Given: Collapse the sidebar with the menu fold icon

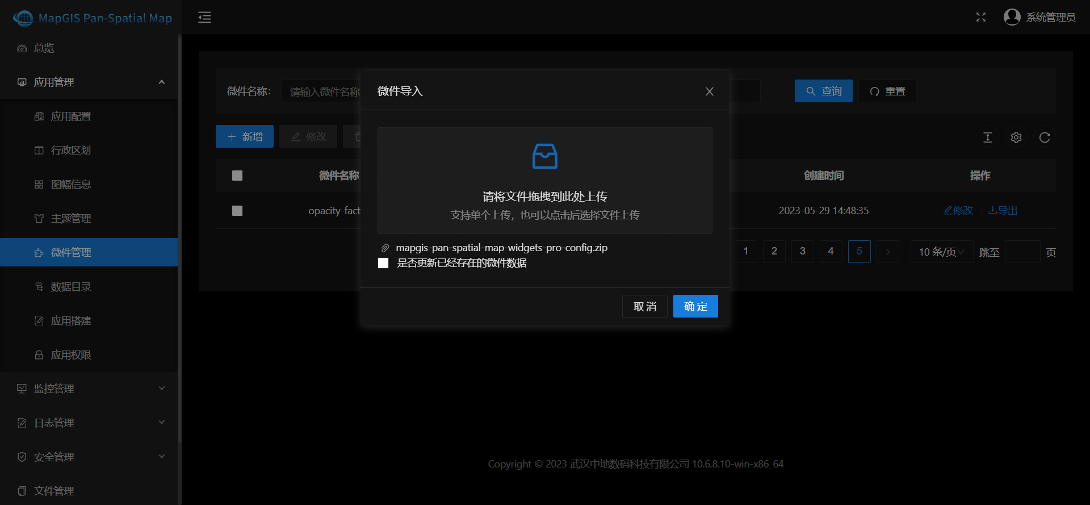Looking at the screenshot, I should [204, 18].
